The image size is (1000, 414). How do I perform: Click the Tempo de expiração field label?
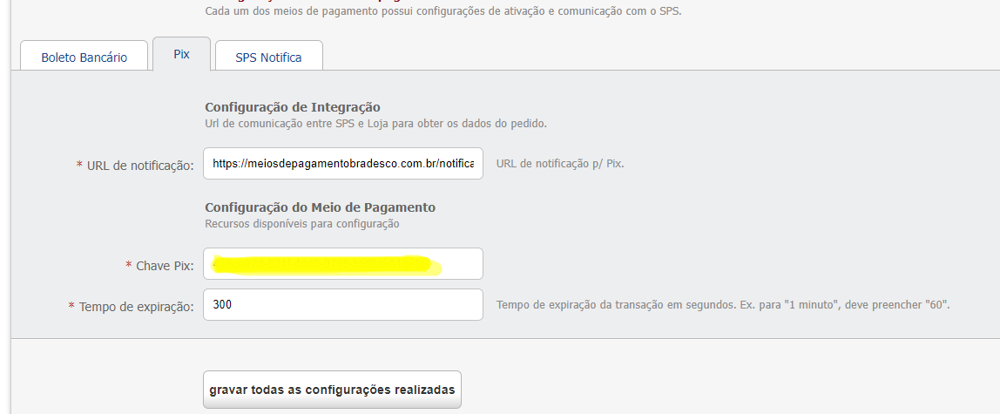coord(136,307)
